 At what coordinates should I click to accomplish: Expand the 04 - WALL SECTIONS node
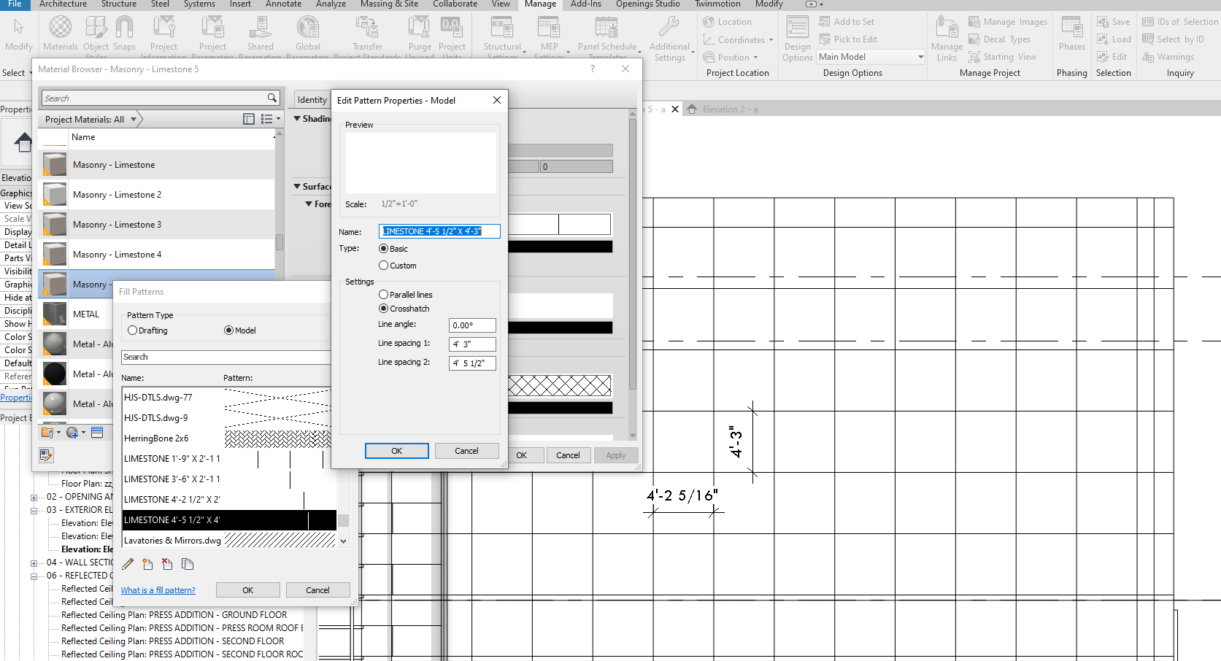click(34, 562)
